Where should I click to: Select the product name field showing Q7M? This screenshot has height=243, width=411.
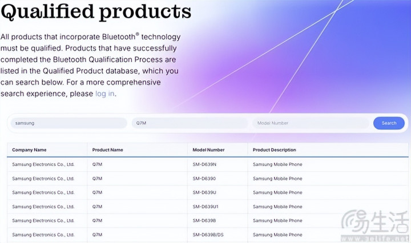pyautogui.click(x=190, y=123)
